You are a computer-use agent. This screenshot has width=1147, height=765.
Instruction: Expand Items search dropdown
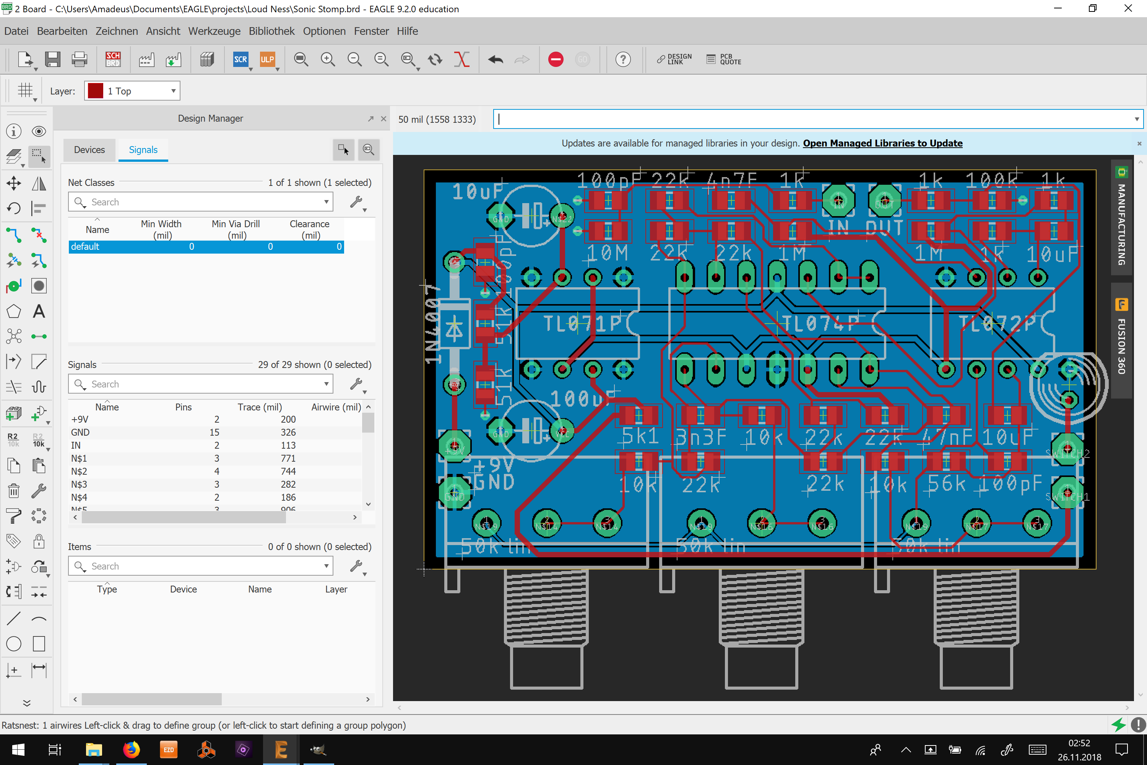(326, 566)
